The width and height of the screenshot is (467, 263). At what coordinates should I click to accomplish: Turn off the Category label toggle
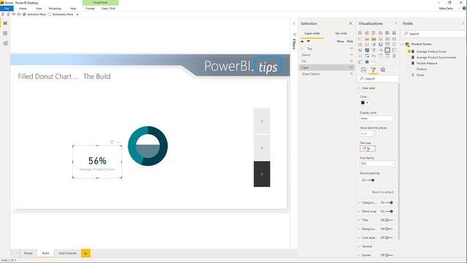[389, 202]
